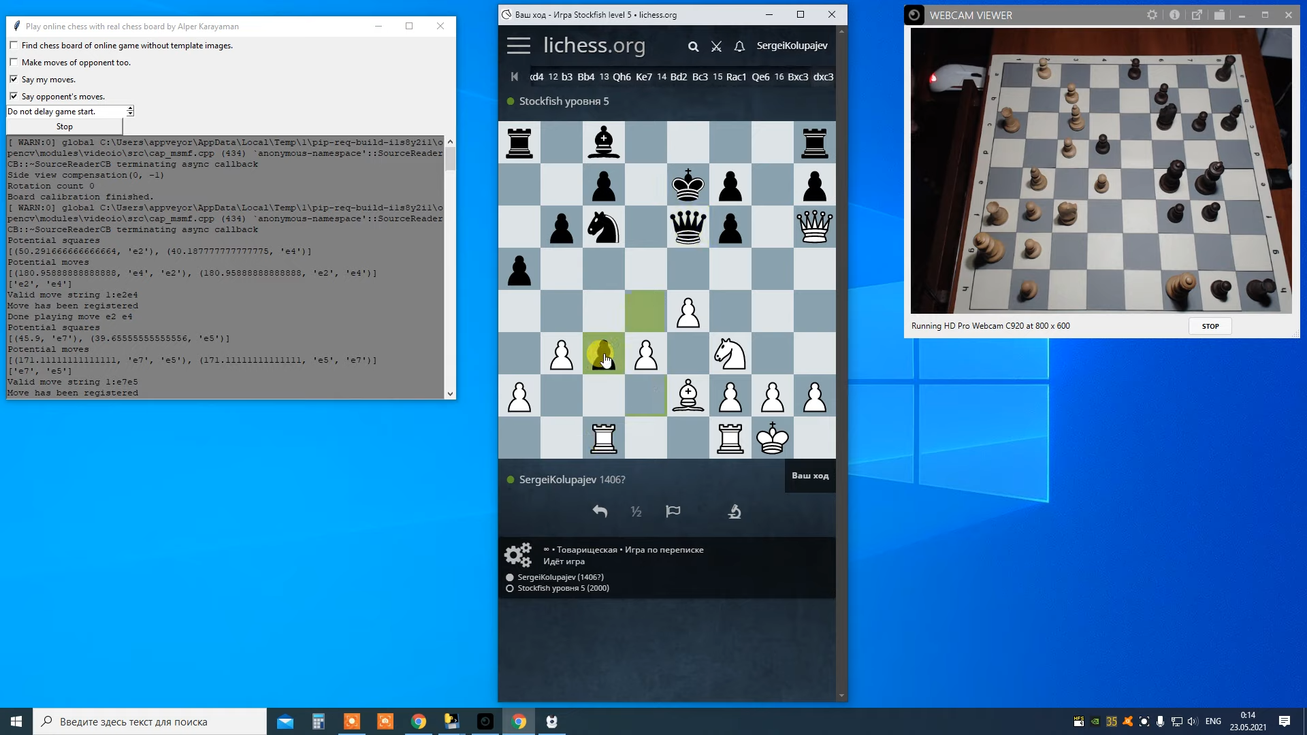The width and height of the screenshot is (1307, 735).
Task: Click the takeback arrow icon
Action: click(x=600, y=511)
